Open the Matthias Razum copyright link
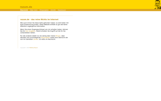This screenshot has height=101, width=161. [x=34, y=48]
